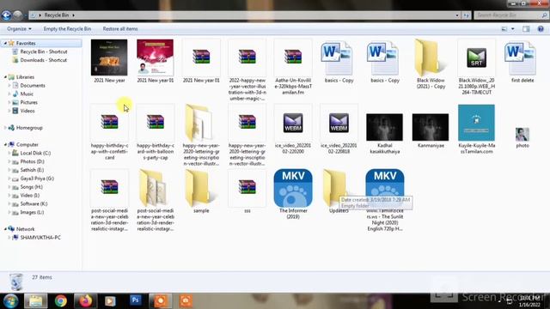Collapse the Libraries tree node
Viewport: 550px width, 309px height.
click(5, 76)
